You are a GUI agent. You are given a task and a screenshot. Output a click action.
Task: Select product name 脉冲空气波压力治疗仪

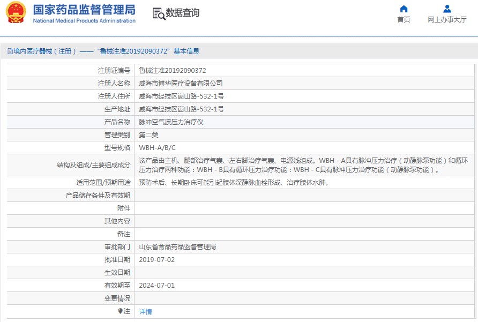171,122
